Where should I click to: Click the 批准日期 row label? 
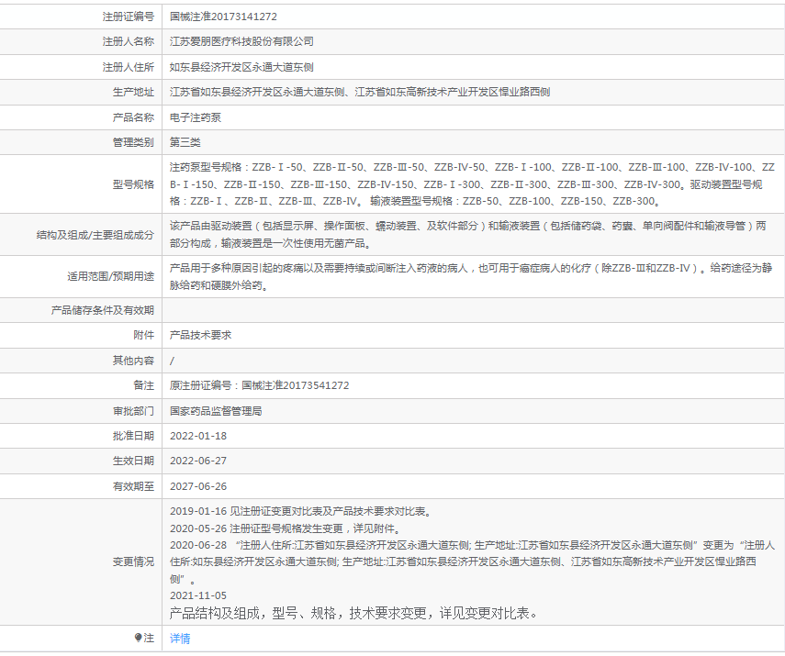[x=133, y=437]
